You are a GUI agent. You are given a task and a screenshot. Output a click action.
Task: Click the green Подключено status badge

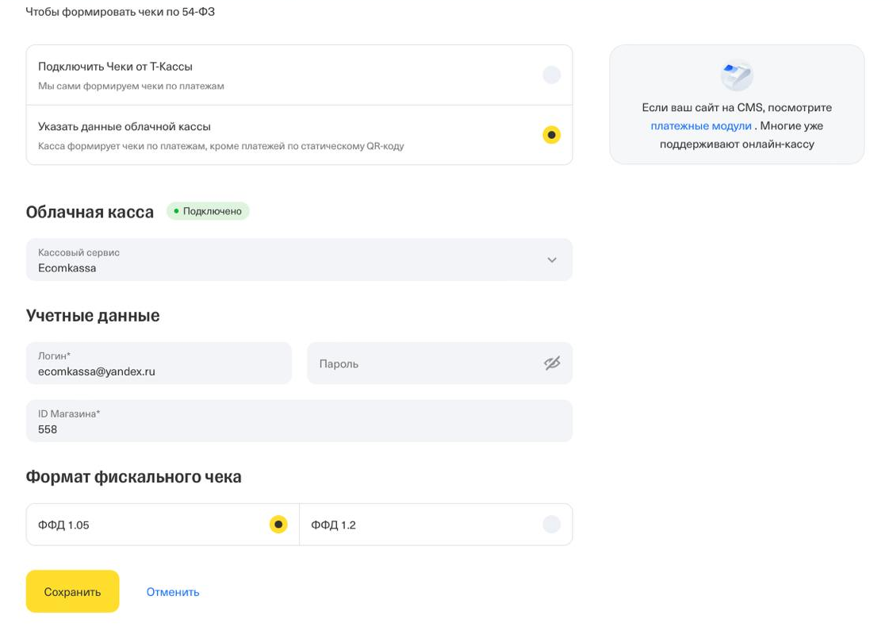pos(208,211)
